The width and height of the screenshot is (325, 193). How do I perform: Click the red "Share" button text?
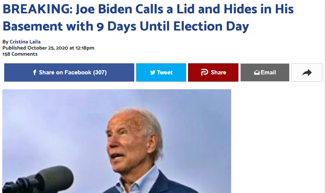(x=219, y=72)
